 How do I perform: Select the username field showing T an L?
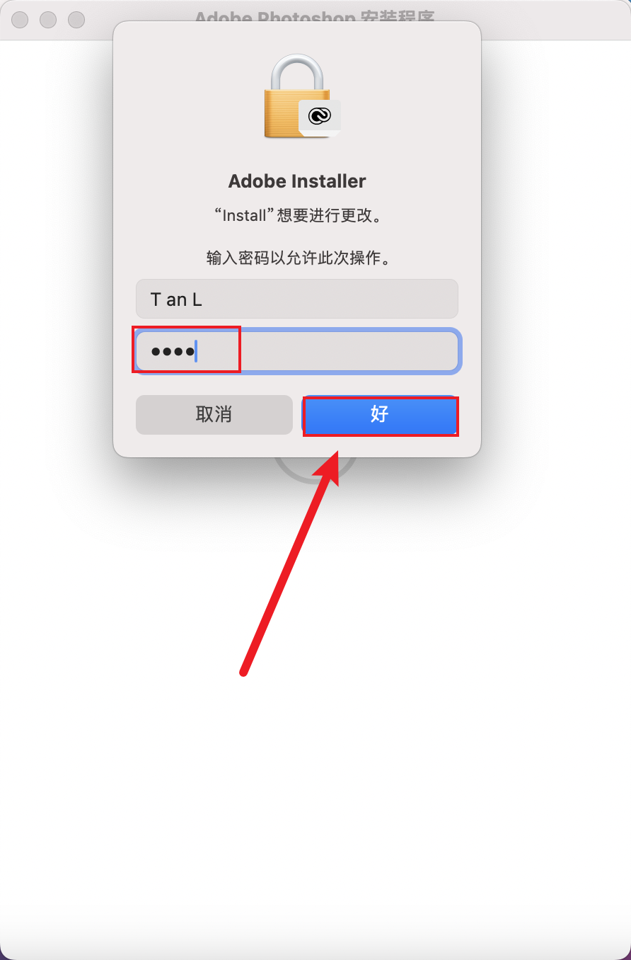click(x=297, y=299)
